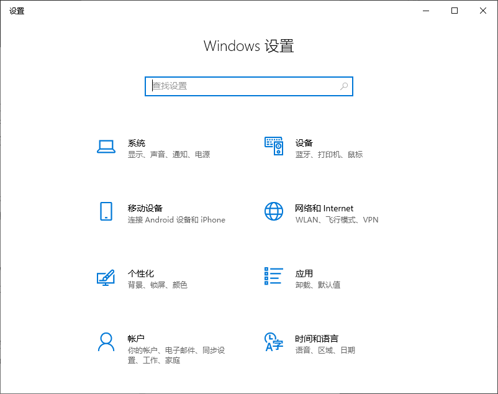Open the 设备 settings category
The image size is (498, 394).
coord(304,143)
